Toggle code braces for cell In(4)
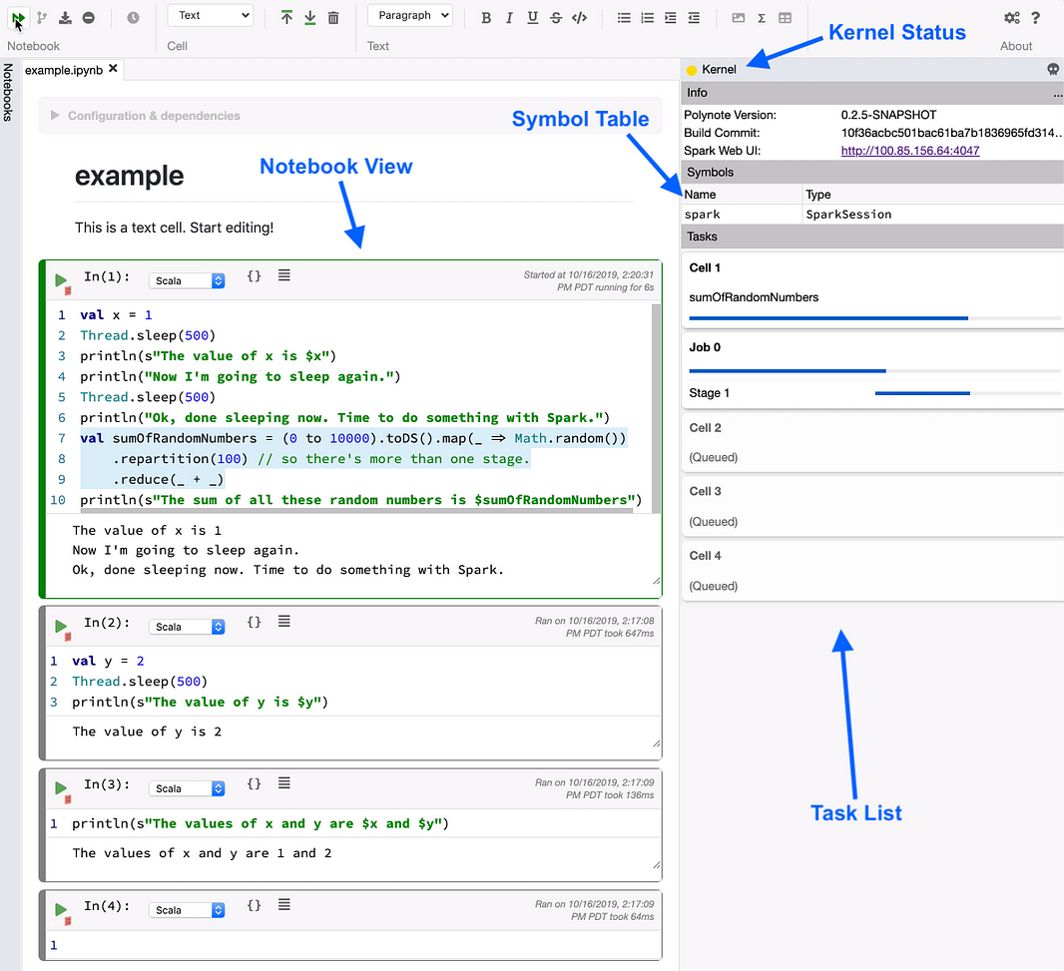Viewport: 1064px width, 971px height. tap(254, 904)
